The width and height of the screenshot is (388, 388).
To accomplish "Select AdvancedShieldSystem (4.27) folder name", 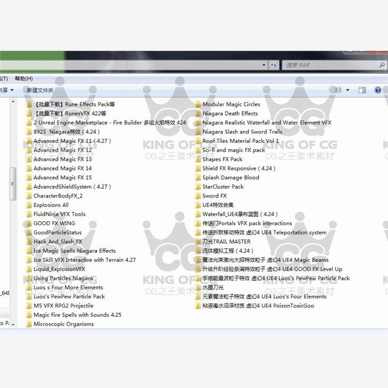I will 72,187.
